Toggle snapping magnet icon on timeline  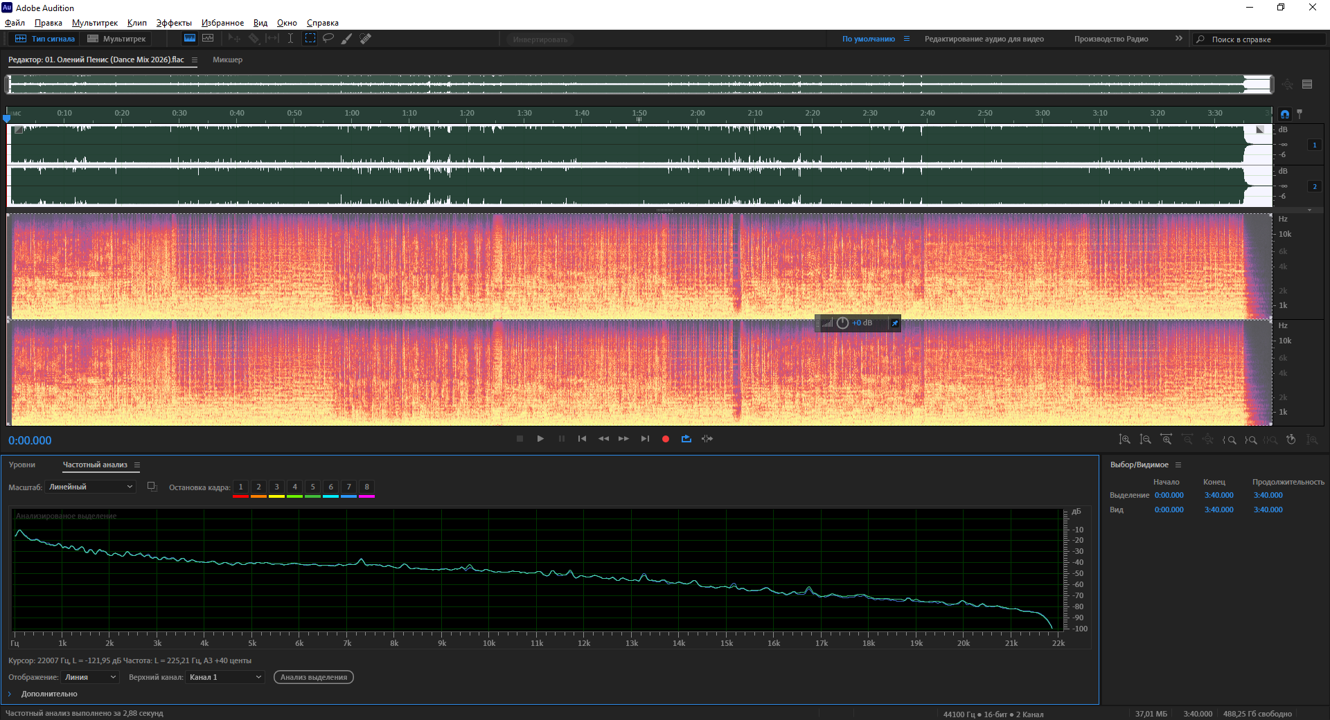click(1285, 114)
